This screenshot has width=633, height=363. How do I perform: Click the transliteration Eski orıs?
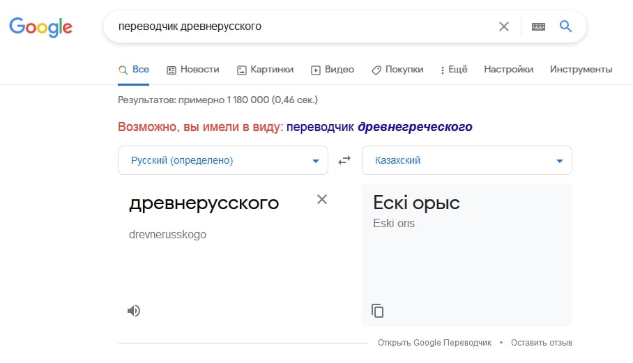pyautogui.click(x=394, y=223)
